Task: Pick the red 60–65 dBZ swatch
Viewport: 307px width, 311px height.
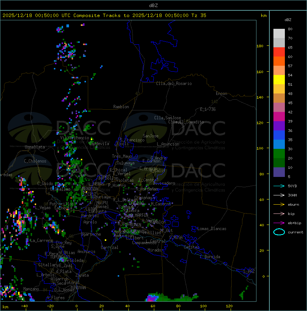Action: 279,52
